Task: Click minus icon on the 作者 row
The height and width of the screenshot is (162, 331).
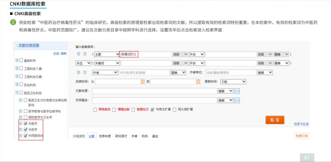Action: [85, 72]
